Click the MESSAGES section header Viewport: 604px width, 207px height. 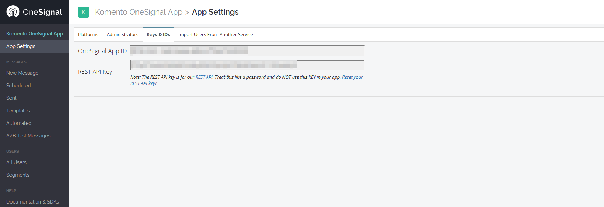(16, 62)
